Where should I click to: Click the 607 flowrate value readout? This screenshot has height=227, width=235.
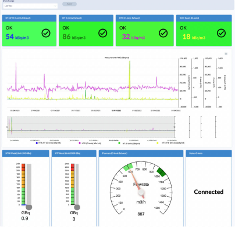pyautogui.click(x=141, y=214)
